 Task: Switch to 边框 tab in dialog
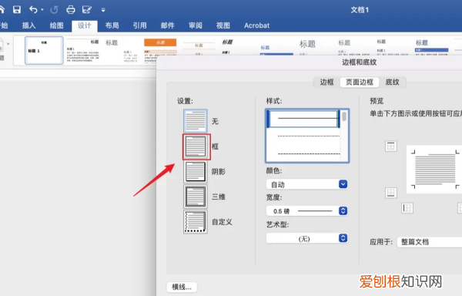(x=326, y=82)
